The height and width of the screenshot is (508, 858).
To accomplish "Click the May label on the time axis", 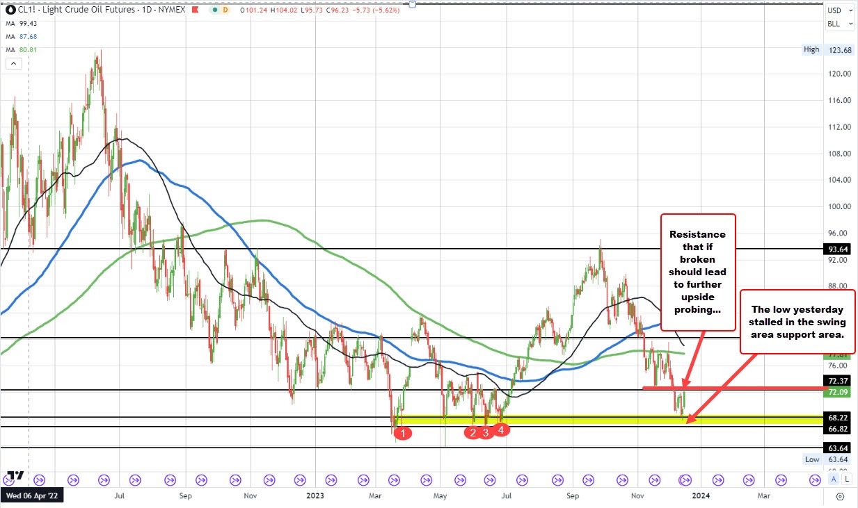I will 440,496.
